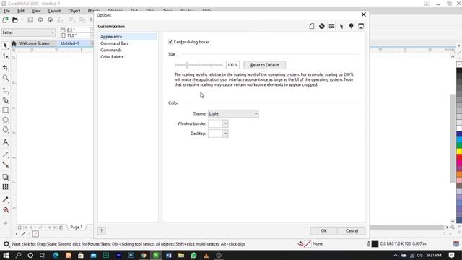
Task: Select Commands in the Customization list
Action: (x=110, y=50)
